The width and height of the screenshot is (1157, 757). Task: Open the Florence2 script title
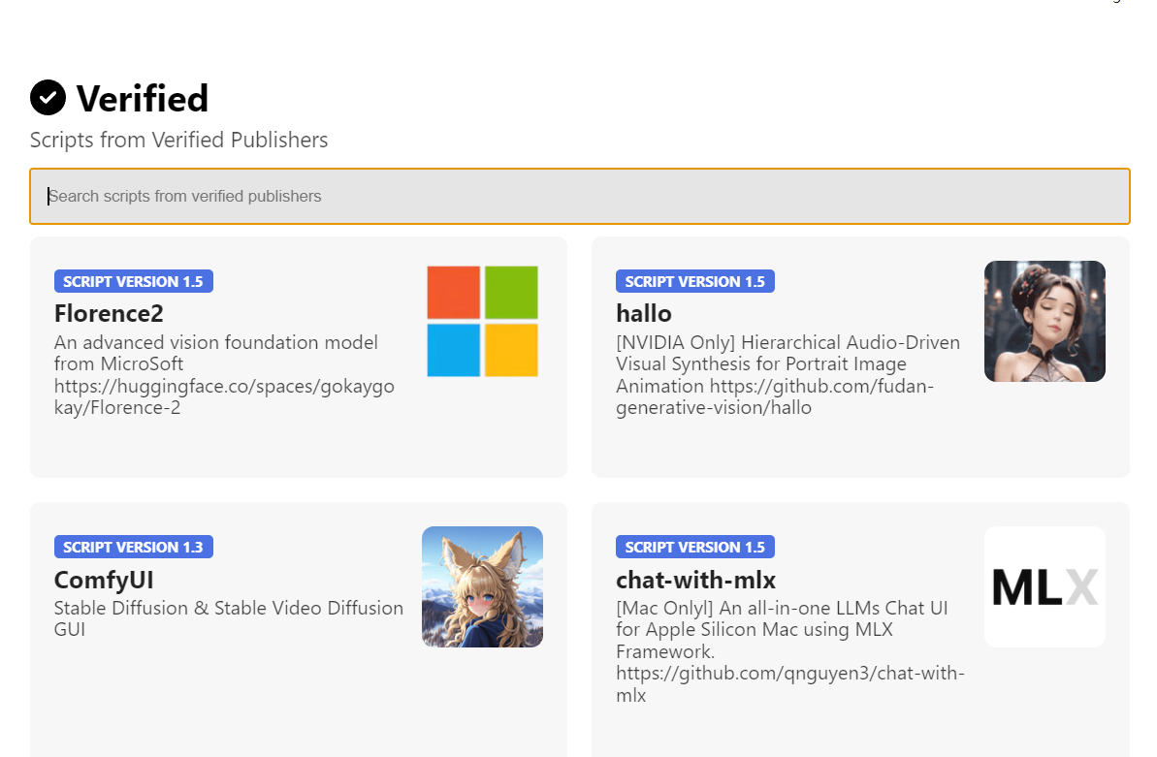point(109,313)
